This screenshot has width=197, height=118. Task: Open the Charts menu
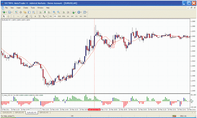(x=26, y=8)
